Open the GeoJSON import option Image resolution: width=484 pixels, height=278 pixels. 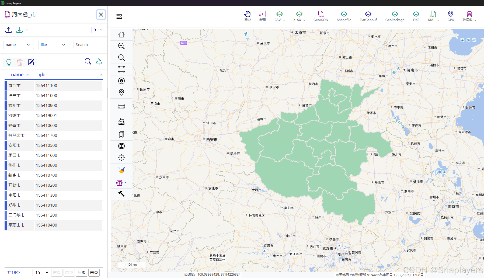tap(321, 16)
